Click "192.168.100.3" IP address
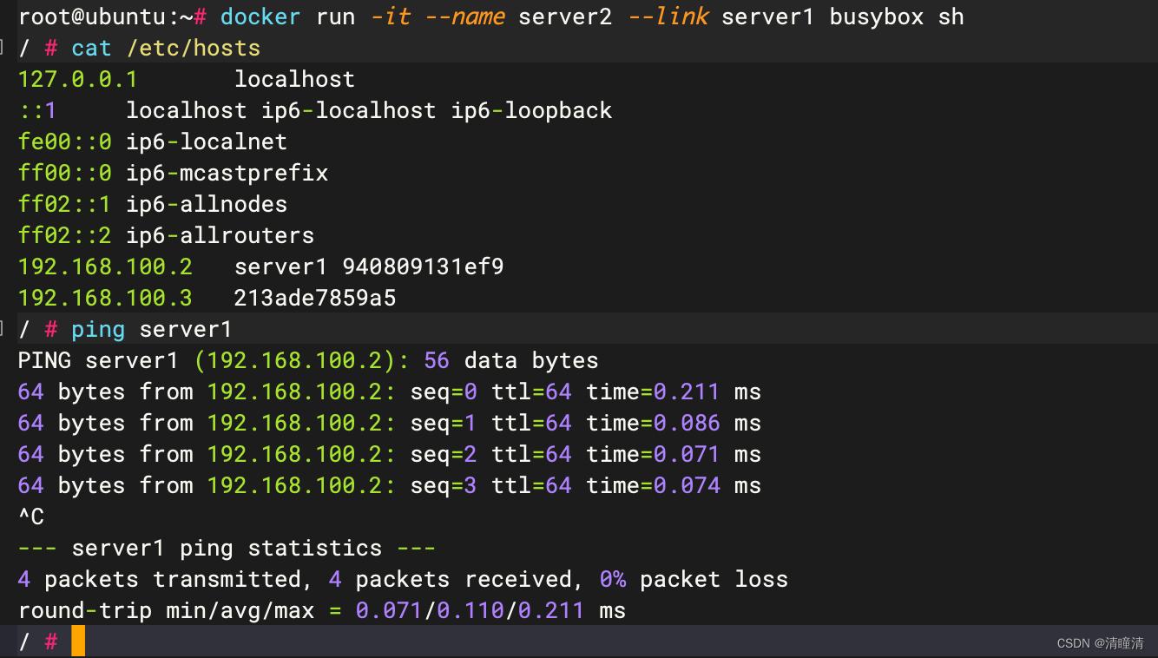The width and height of the screenshot is (1158, 658). [105, 298]
